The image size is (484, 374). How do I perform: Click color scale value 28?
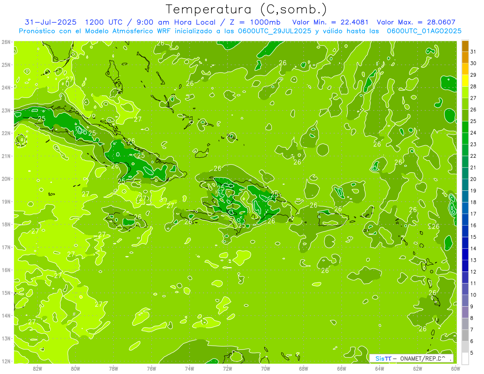click(x=473, y=87)
